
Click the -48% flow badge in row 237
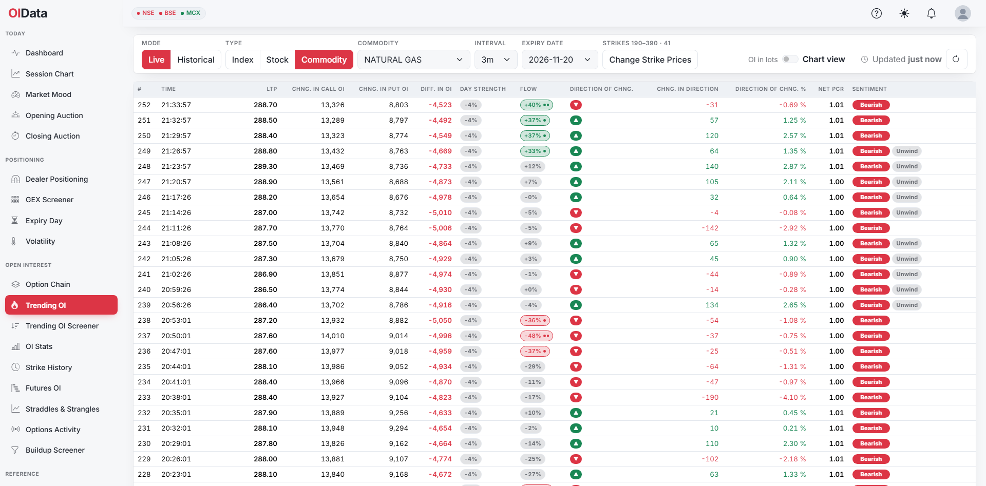click(x=537, y=336)
